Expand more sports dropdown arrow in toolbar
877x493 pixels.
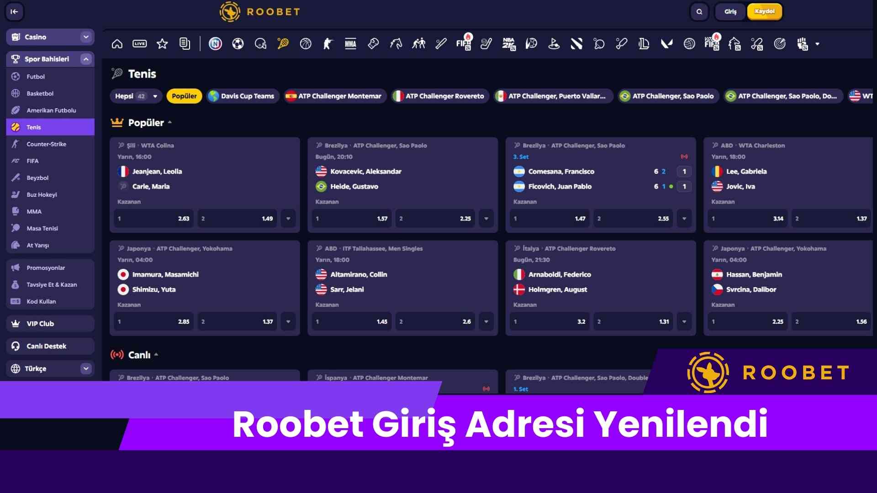click(818, 44)
